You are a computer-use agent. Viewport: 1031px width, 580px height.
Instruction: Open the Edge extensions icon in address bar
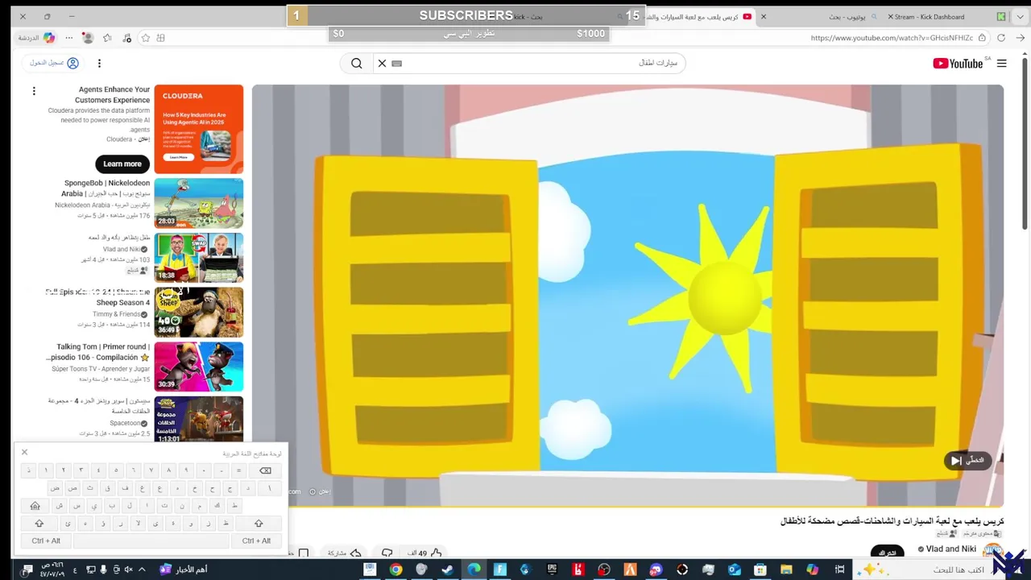(161, 38)
